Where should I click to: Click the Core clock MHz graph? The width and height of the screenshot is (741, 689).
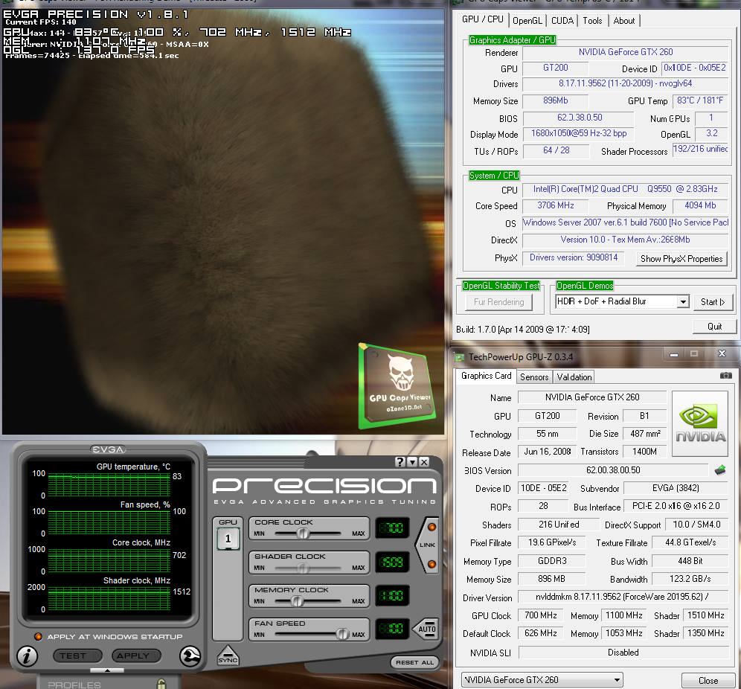[109, 560]
